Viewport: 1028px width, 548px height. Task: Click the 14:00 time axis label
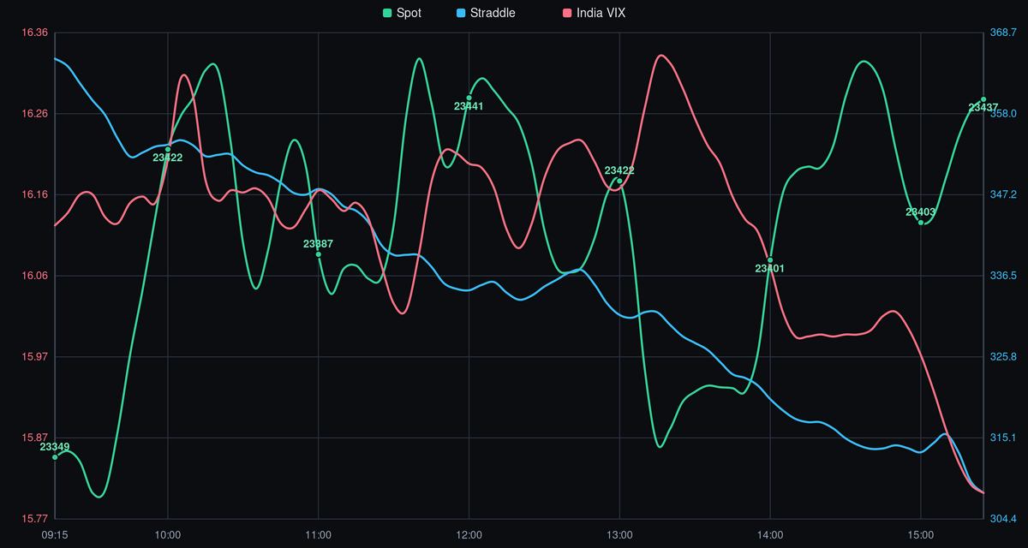pyautogui.click(x=770, y=534)
